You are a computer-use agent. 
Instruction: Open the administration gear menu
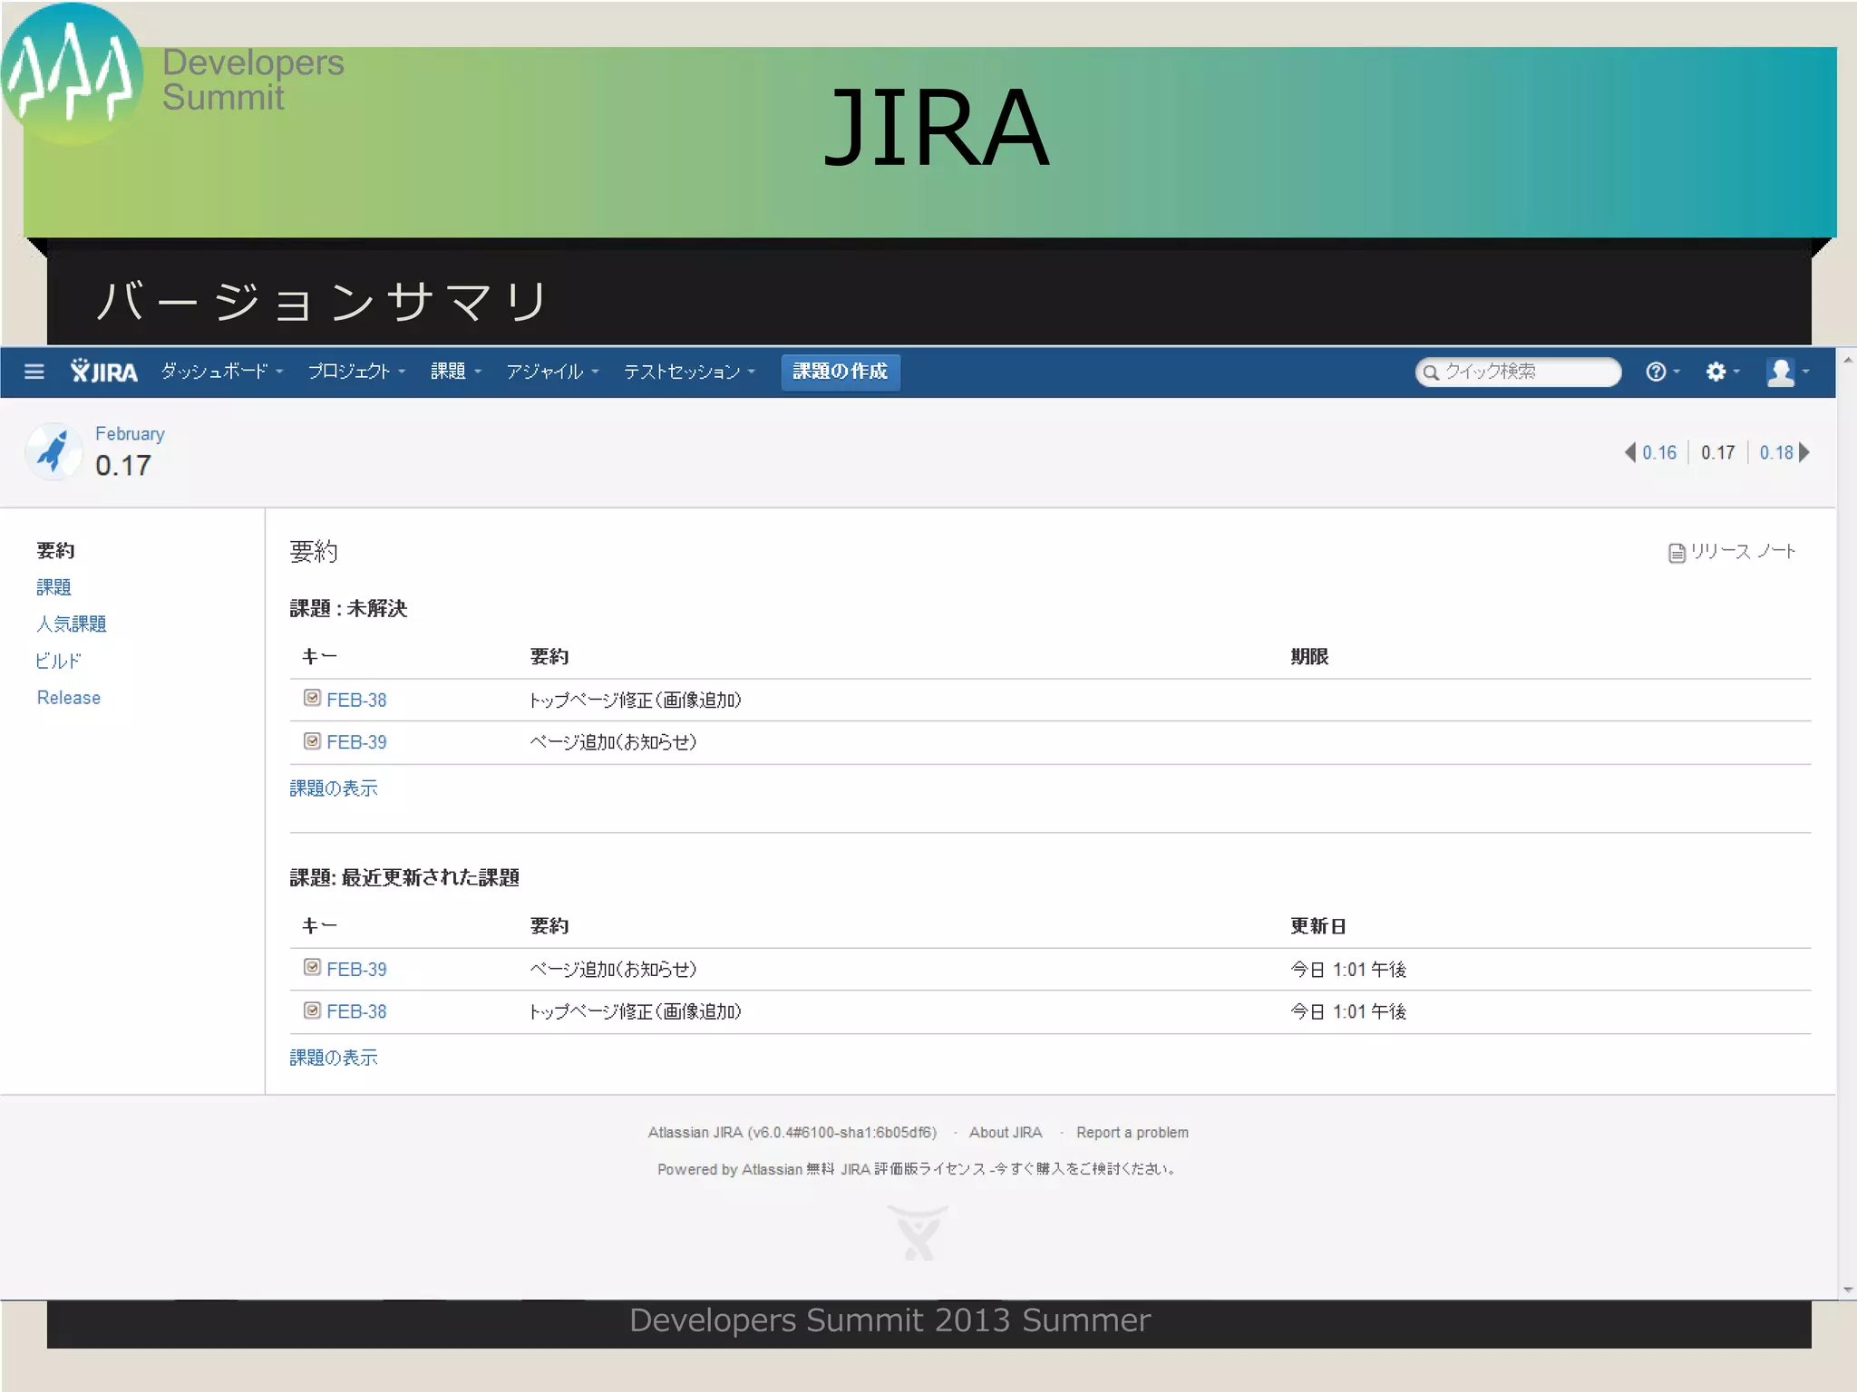click(1722, 372)
